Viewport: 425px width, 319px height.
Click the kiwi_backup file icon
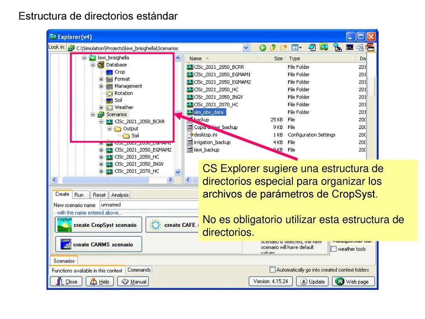point(190,150)
